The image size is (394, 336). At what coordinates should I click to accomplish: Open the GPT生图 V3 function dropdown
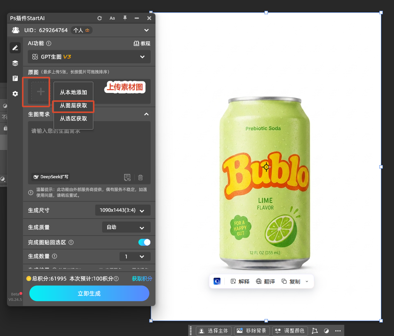(89, 57)
